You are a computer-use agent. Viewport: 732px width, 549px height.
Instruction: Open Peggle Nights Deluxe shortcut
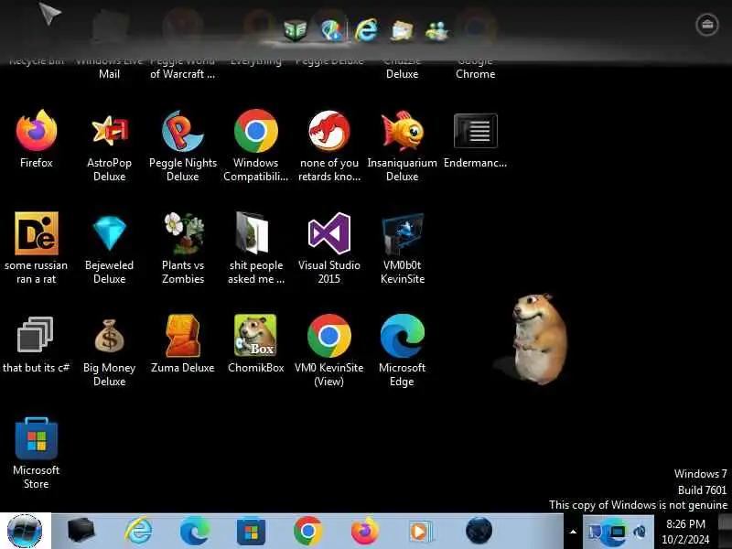182,145
